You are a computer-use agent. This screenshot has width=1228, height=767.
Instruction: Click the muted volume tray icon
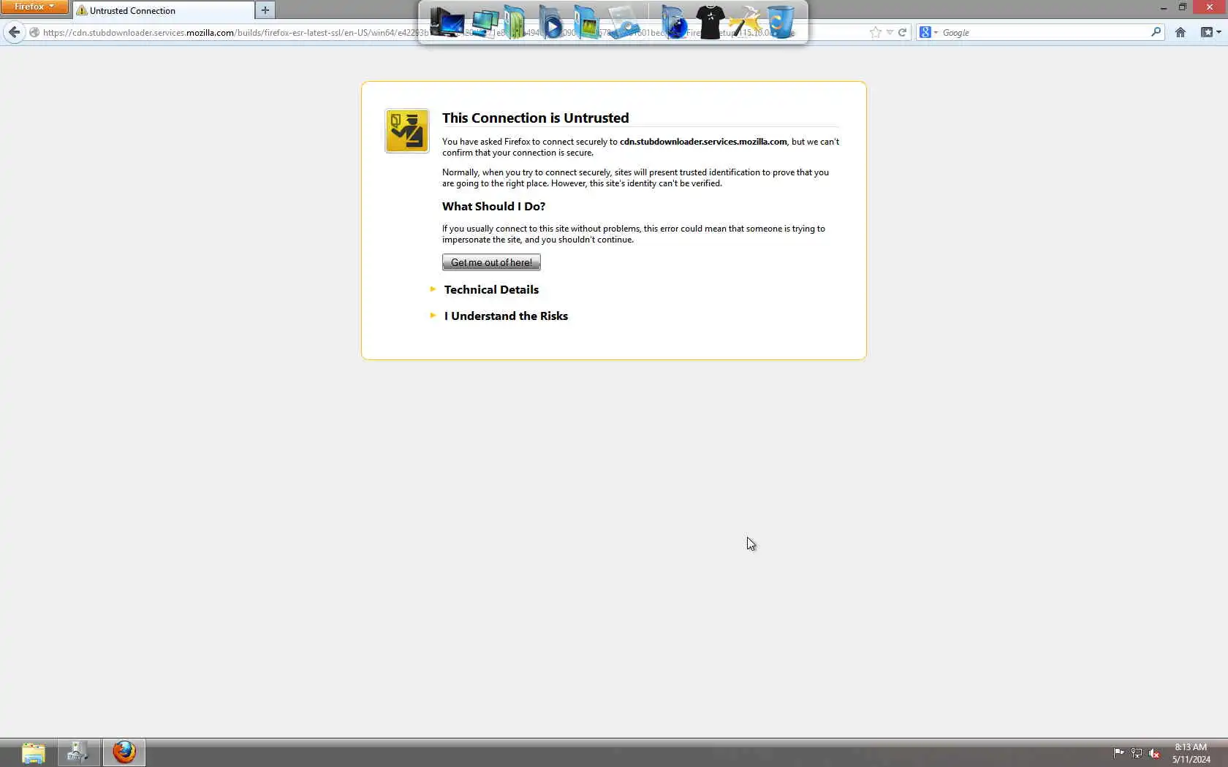[1155, 752]
